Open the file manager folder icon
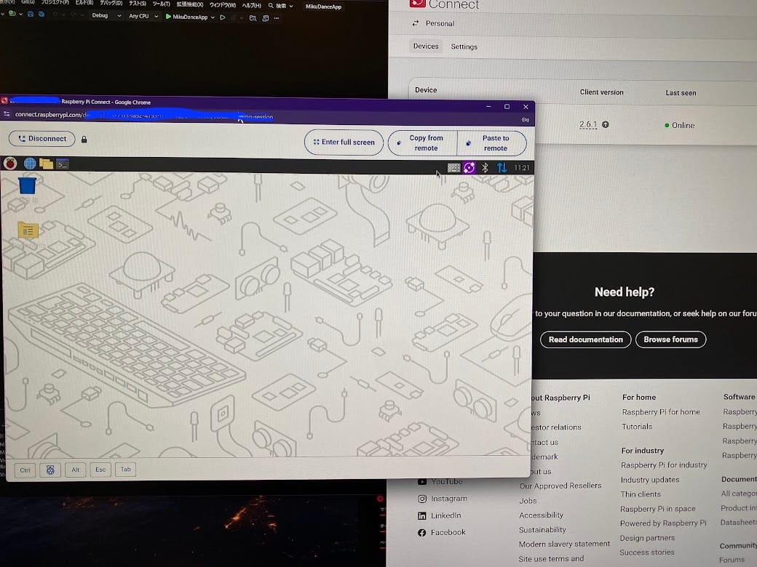The image size is (757, 567). point(47,164)
